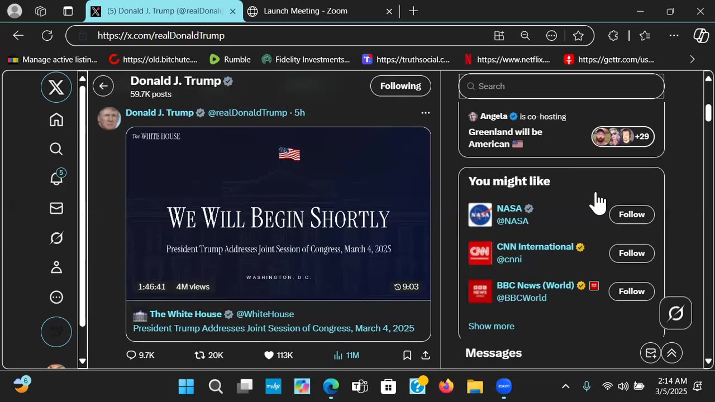Show hidden system tray icons
This screenshot has width=715, height=402.
click(x=565, y=386)
